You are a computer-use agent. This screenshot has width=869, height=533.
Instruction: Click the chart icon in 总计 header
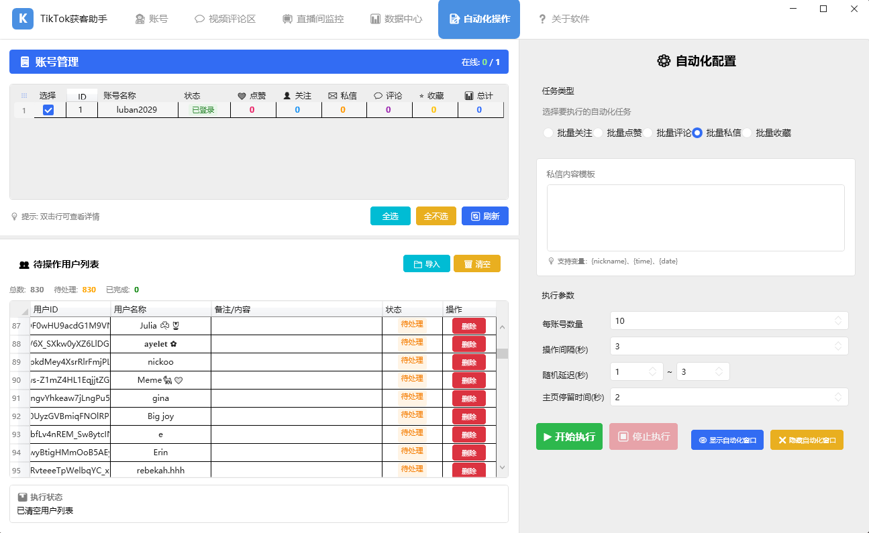[469, 96]
